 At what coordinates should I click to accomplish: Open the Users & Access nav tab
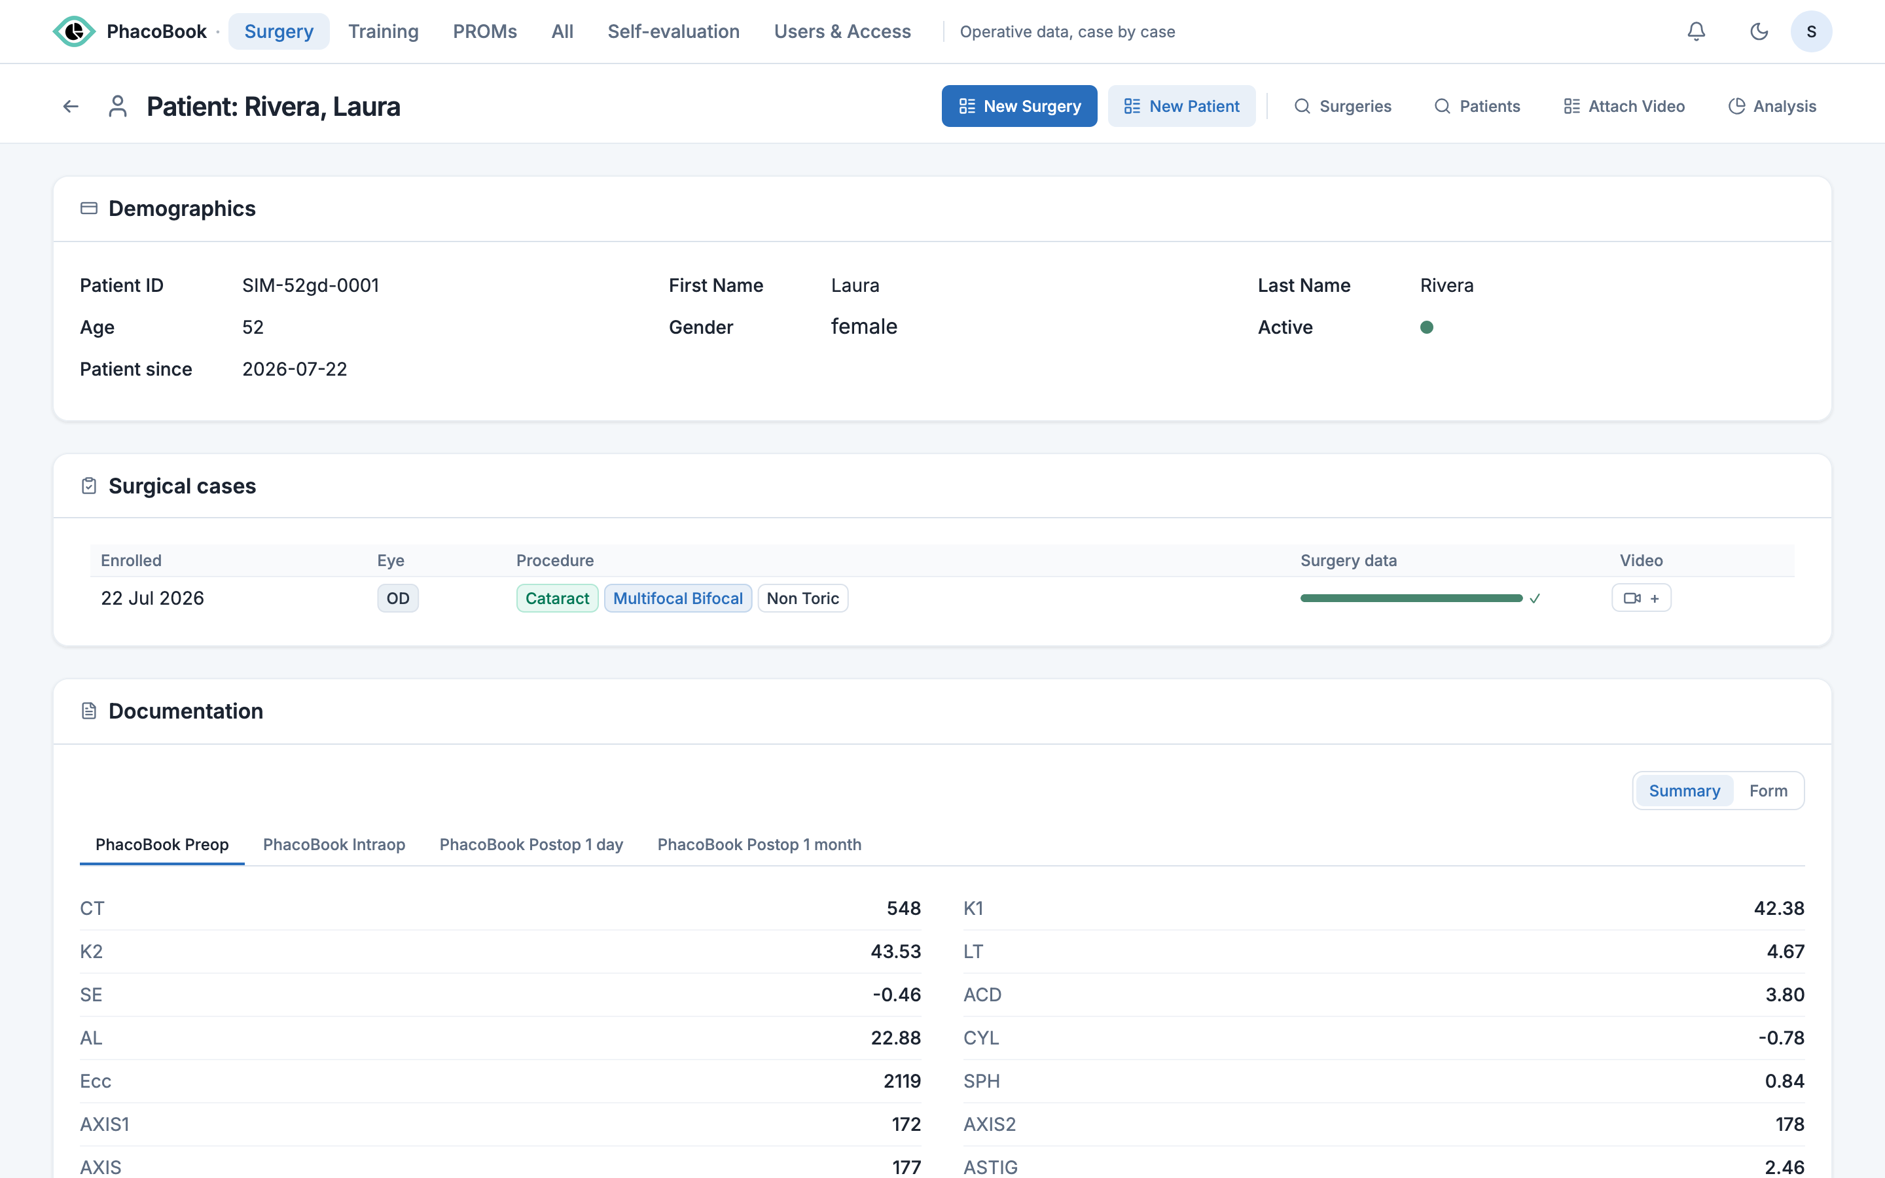[842, 31]
